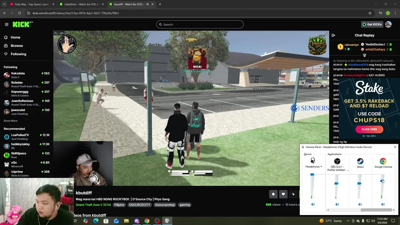Click the Headphones device icon
This screenshot has height=225, width=400.
(x=313, y=161)
